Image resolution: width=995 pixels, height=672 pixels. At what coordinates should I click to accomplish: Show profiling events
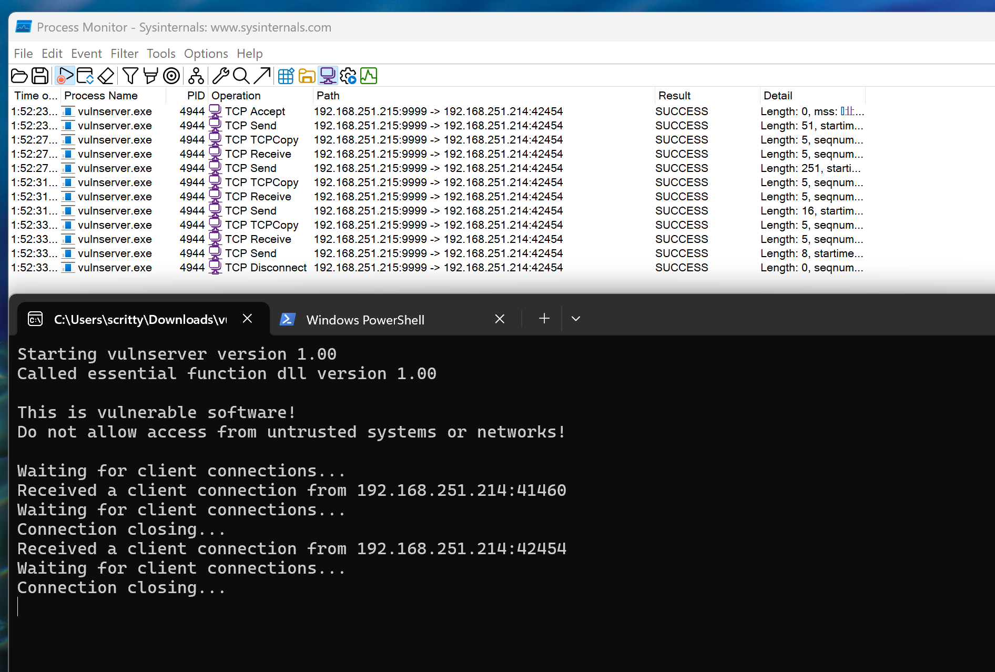369,76
